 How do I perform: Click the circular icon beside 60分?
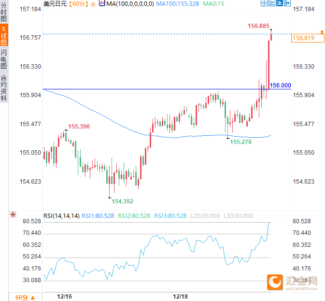click(93, 3)
